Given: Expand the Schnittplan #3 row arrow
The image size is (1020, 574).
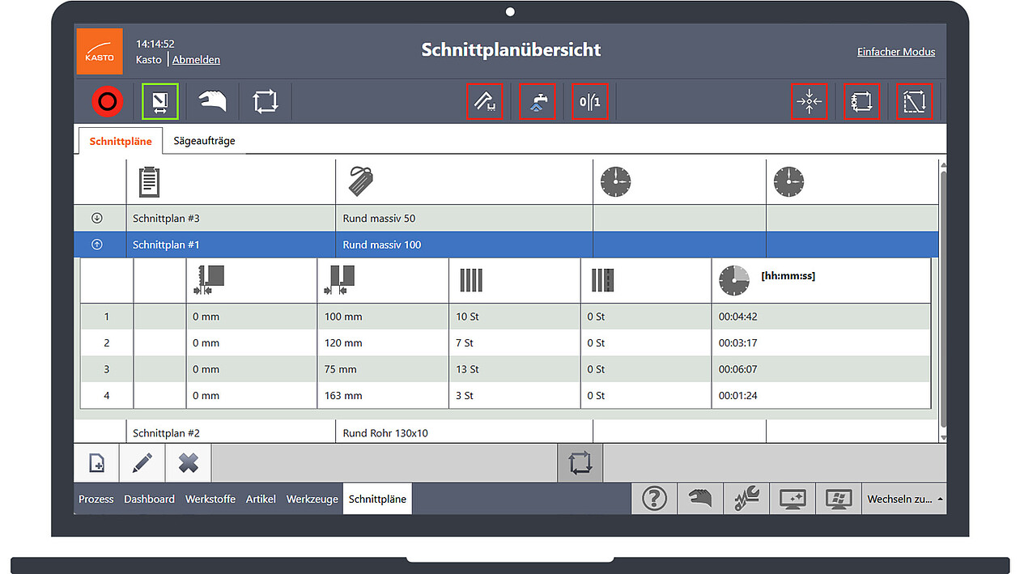Looking at the screenshot, I should (x=97, y=219).
